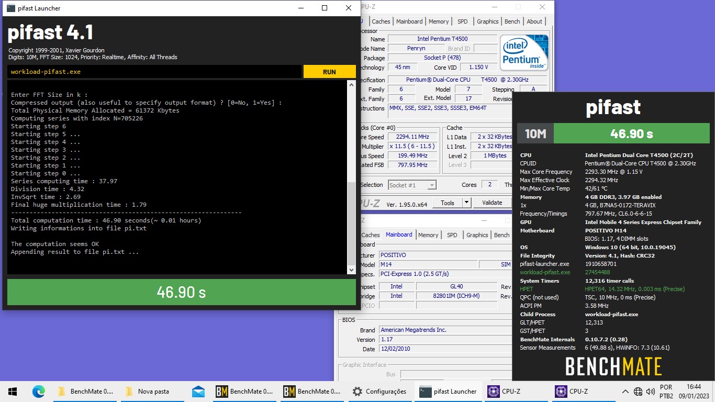Click the yellow RUN button in pifast Launcher
This screenshot has width=715, height=402.
click(329, 72)
